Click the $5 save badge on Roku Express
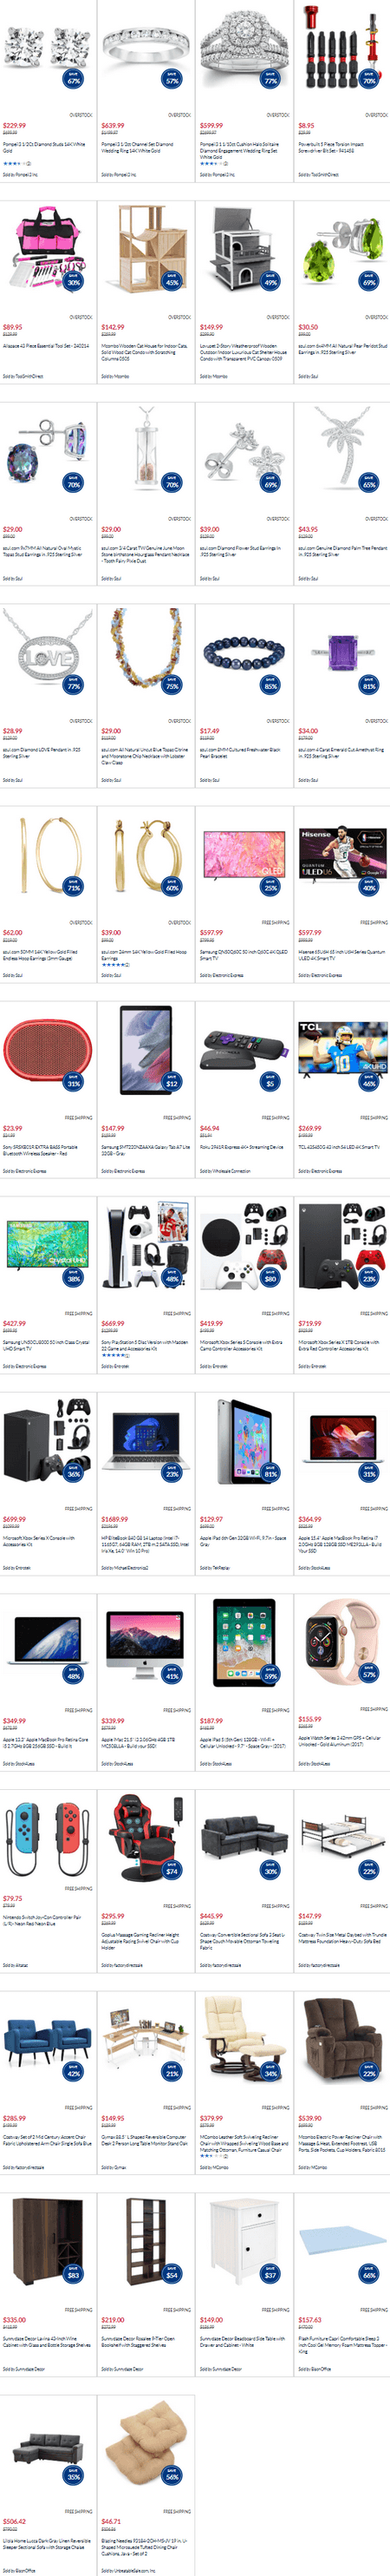The height and width of the screenshot is (2576, 390). [x=270, y=1080]
